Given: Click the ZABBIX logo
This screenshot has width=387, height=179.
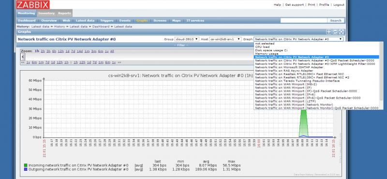Looking at the screenshot, I should [33, 4].
